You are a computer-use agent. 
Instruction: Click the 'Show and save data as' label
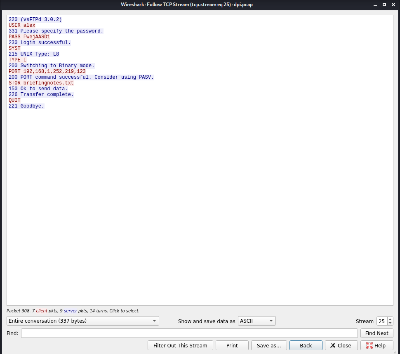(x=207, y=321)
